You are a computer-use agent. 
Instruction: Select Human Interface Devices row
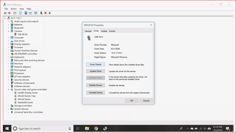pos(24,51)
